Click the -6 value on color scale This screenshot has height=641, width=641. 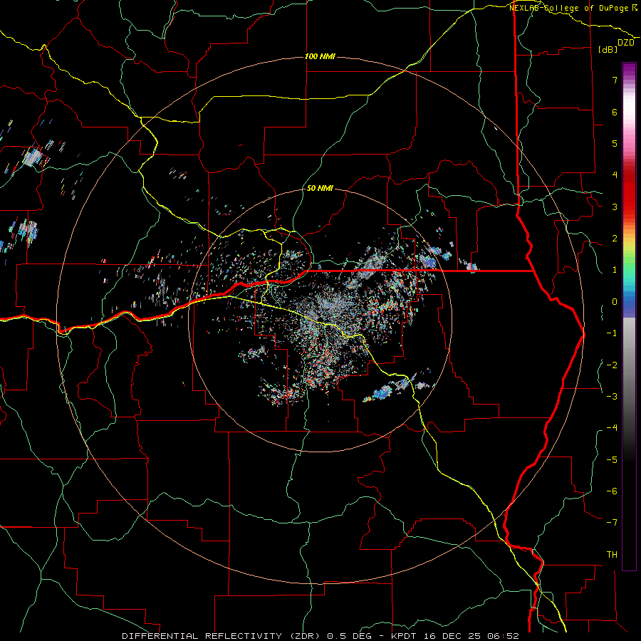pyautogui.click(x=612, y=491)
